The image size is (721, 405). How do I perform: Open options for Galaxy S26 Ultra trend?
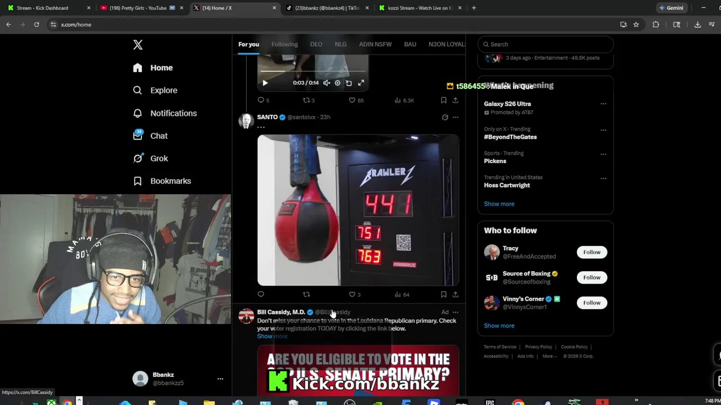click(x=603, y=104)
